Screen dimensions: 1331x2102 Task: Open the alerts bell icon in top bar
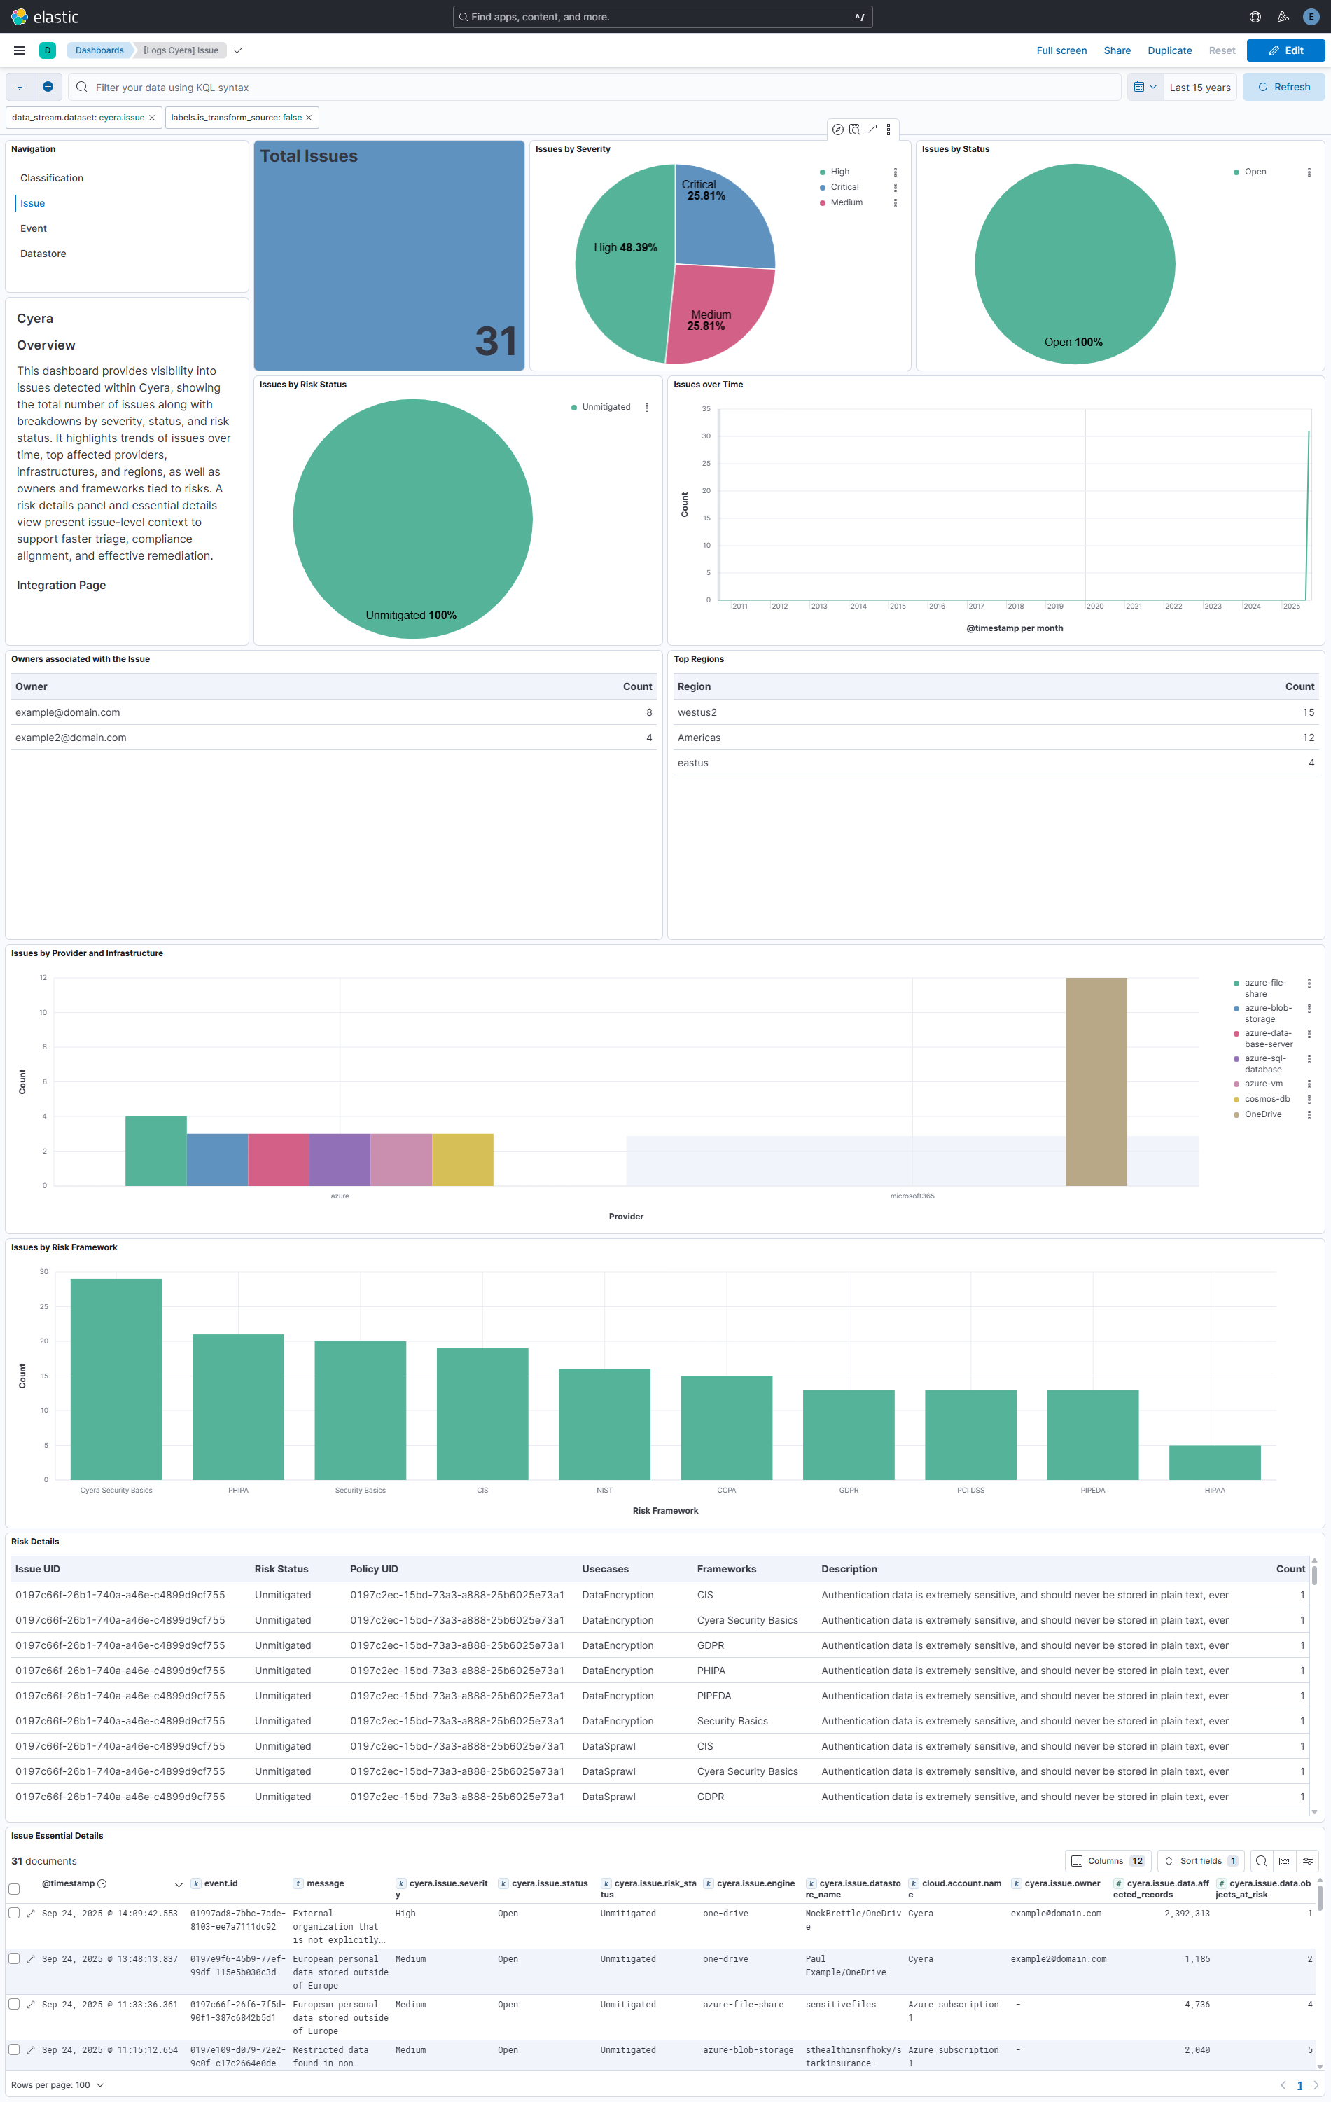tap(1282, 15)
